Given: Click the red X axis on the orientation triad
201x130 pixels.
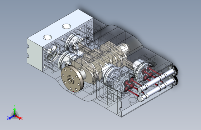Looking at the screenshot, I should [19, 117].
